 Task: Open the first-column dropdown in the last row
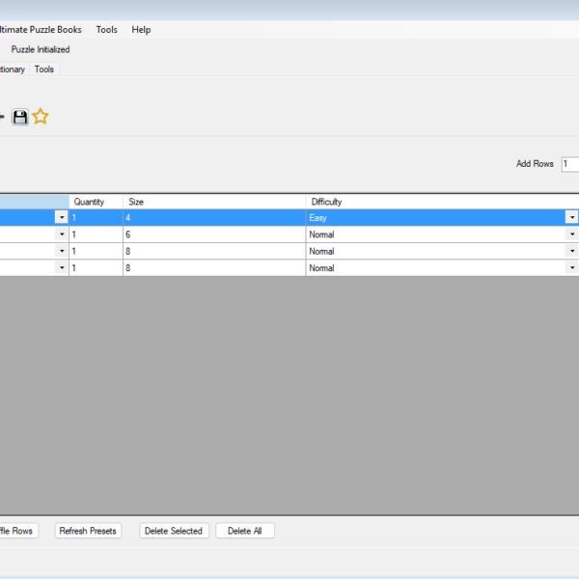coord(62,267)
